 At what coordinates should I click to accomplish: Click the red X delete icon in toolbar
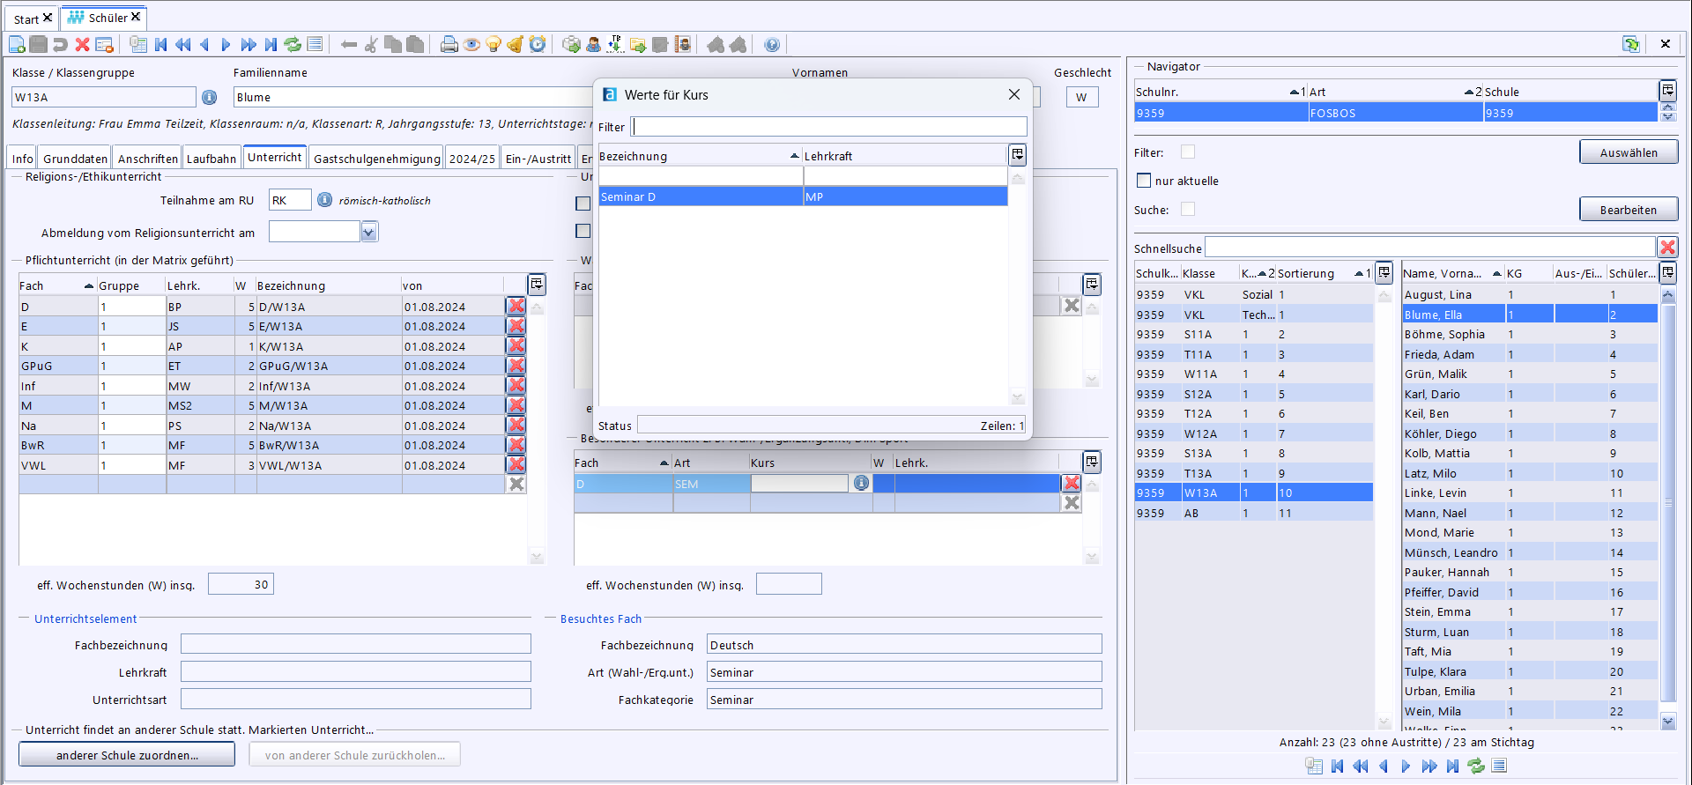(x=82, y=44)
